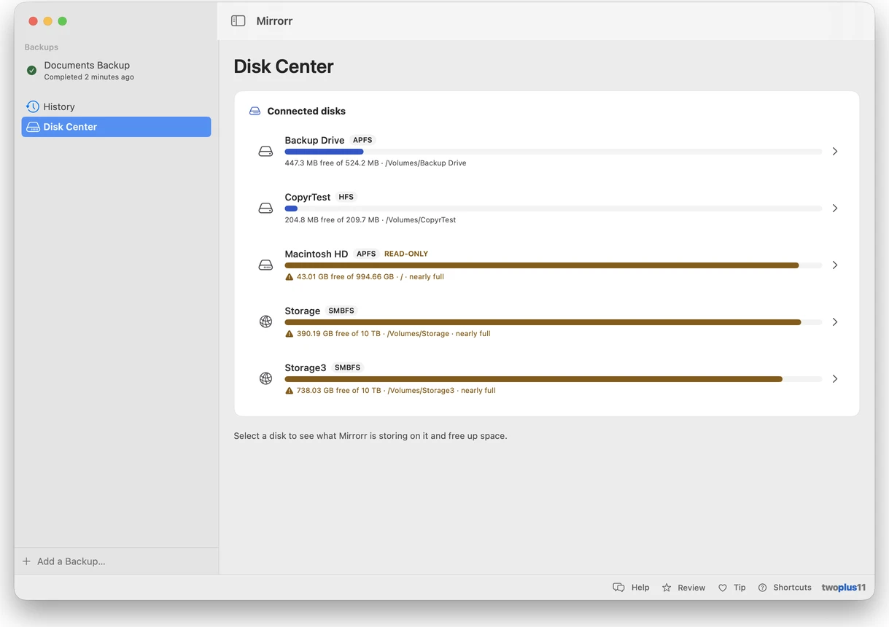Click the CopyrTest name
The width and height of the screenshot is (889, 627).
tap(308, 197)
